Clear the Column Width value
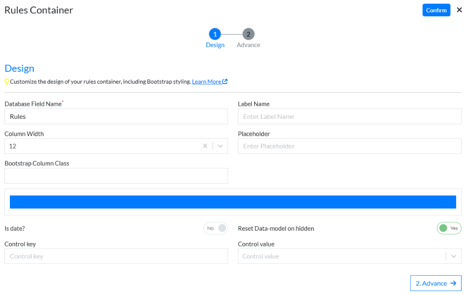 [205, 146]
